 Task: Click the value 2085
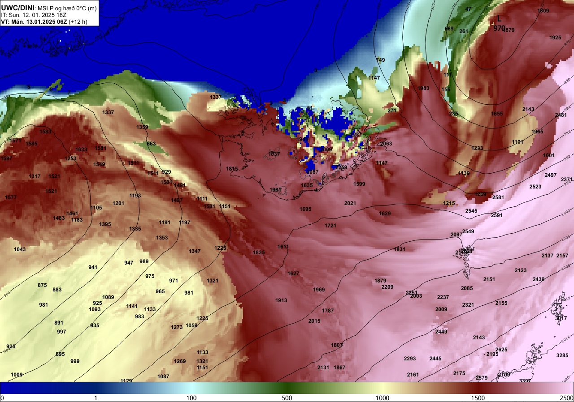(x=467, y=288)
